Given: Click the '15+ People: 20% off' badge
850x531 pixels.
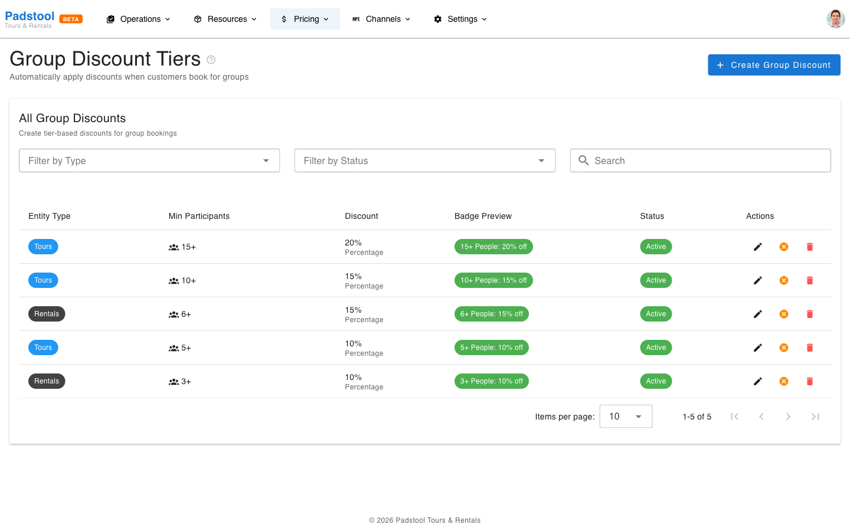Looking at the screenshot, I should tap(493, 247).
